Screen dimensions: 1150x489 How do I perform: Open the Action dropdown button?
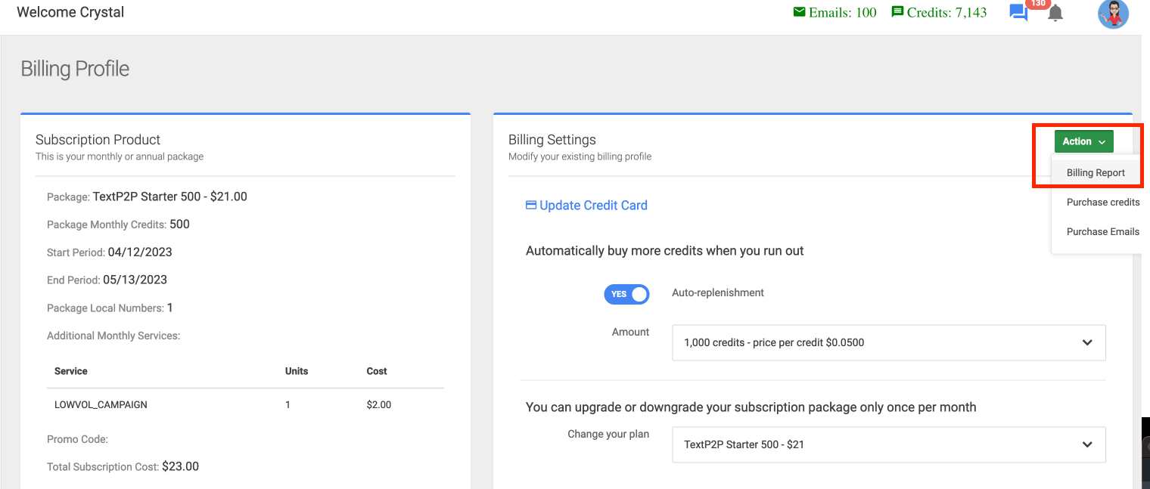(1083, 141)
